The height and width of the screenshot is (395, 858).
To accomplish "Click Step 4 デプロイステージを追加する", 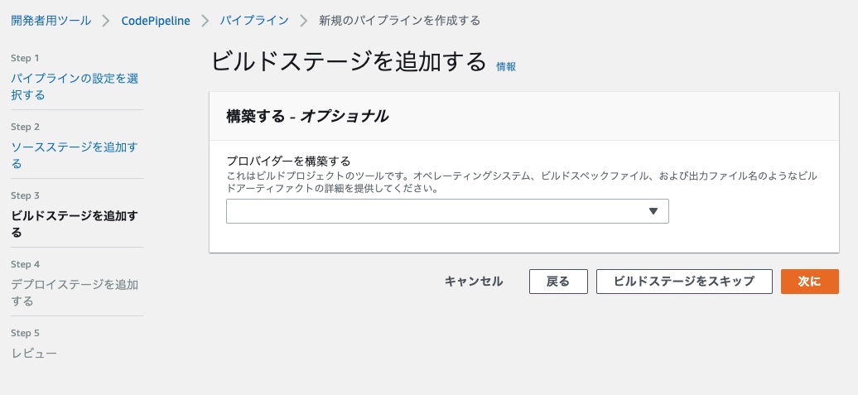I will pos(74,292).
